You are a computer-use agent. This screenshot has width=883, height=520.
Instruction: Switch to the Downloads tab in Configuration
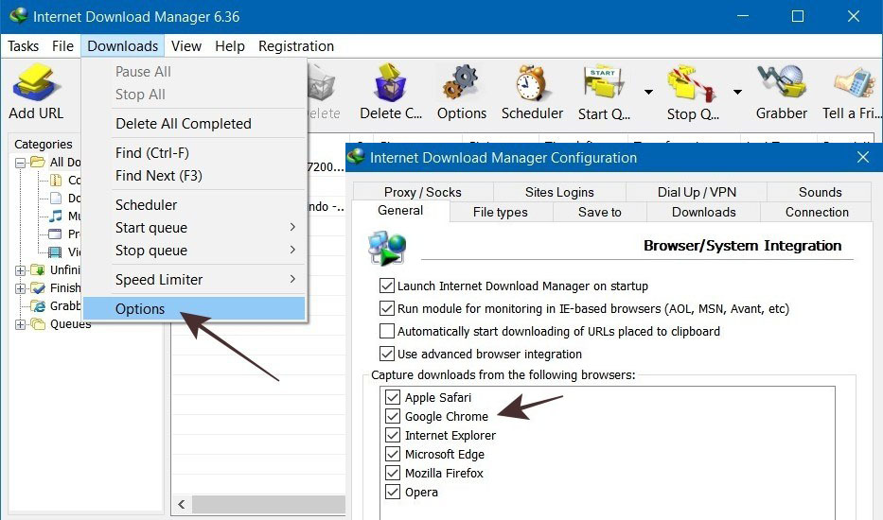pos(703,212)
